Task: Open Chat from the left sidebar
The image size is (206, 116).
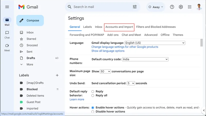Action: point(7,35)
